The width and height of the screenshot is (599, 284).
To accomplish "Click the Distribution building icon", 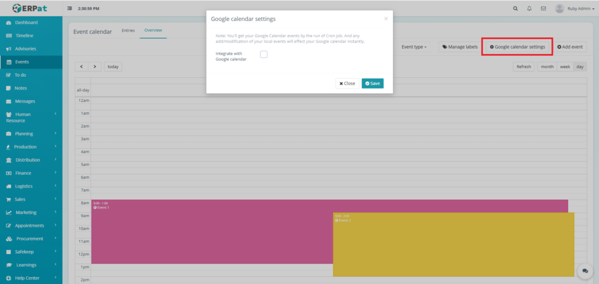I will pyautogui.click(x=9, y=160).
